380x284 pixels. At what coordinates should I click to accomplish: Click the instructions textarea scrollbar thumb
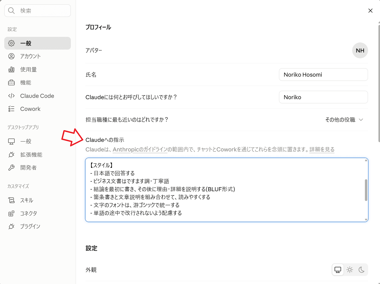[366, 190]
